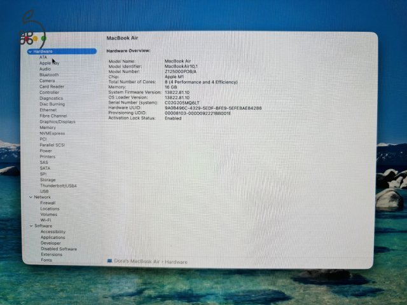Screen dimensions: 407x305
Task: Click the memory value 16 GB
Action: [x=171, y=87]
